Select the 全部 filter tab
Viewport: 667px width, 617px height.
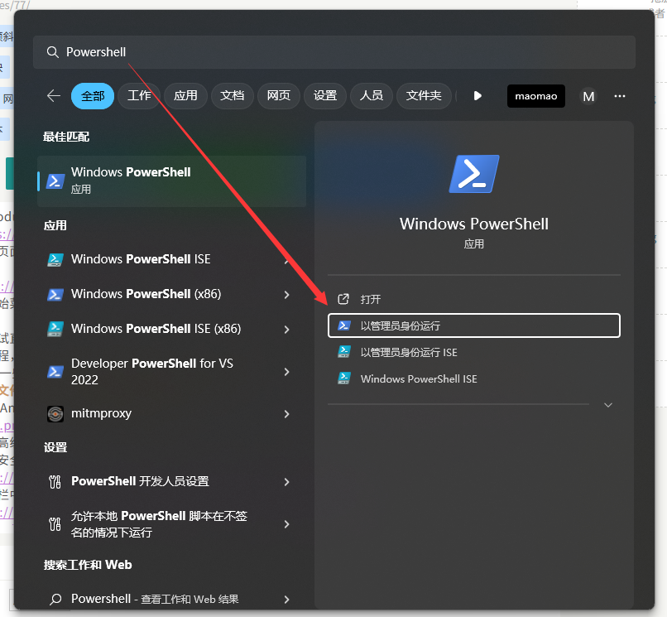coord(93,96)
